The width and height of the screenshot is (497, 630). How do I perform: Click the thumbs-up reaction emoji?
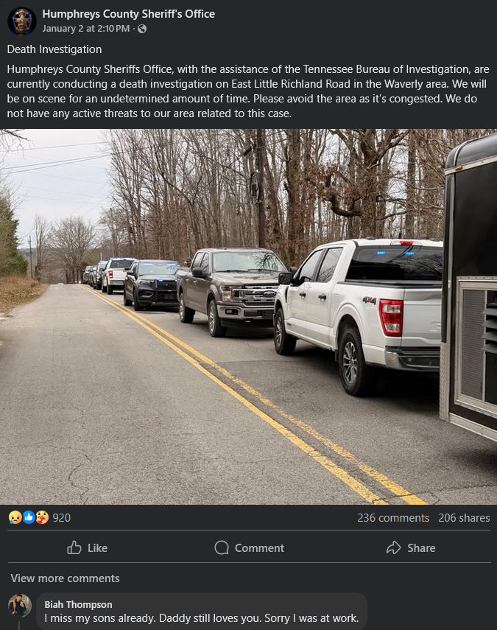tap(27, 518)
